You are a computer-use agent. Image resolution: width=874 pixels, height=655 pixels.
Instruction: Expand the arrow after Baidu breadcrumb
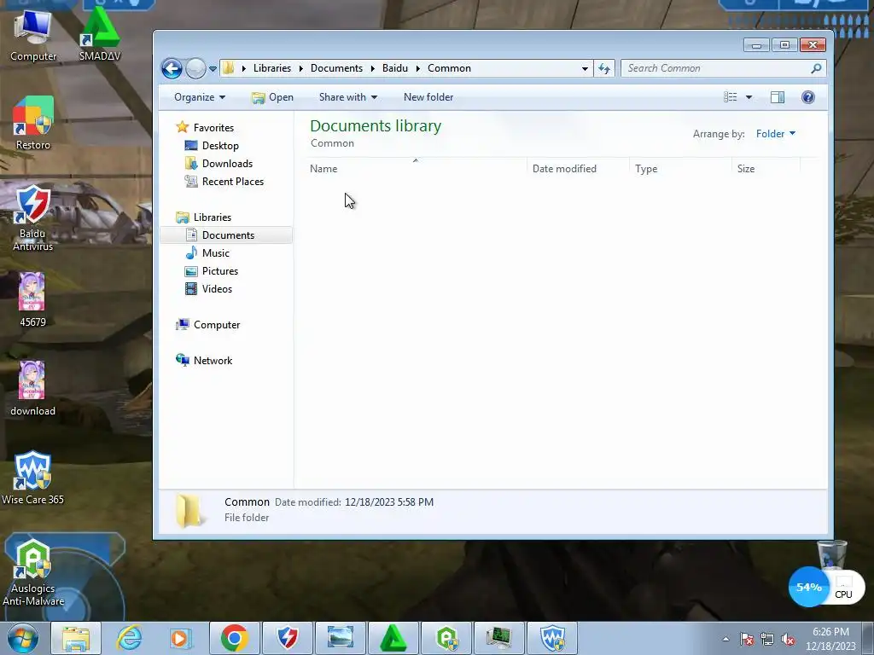coord(417,68)
